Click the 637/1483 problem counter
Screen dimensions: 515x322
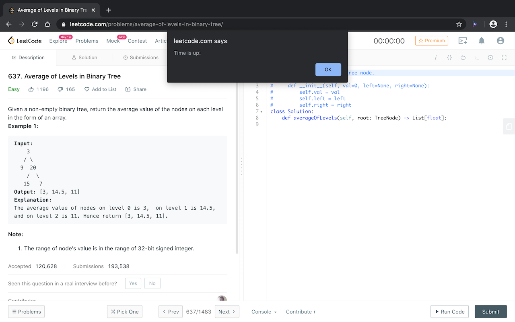pyautogui.click(x=199, y=312)
